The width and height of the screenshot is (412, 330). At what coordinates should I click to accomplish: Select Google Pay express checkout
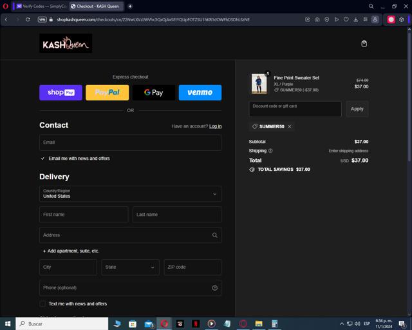click(x=154, y=92)
